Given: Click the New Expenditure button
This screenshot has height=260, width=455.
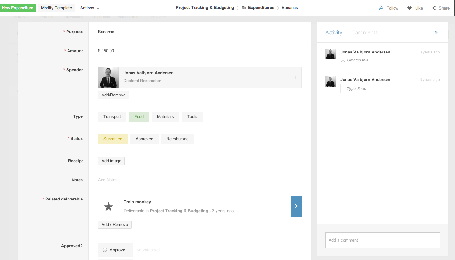Looking at the screenshot, I should pyautogui.click(x=18, y=8).
